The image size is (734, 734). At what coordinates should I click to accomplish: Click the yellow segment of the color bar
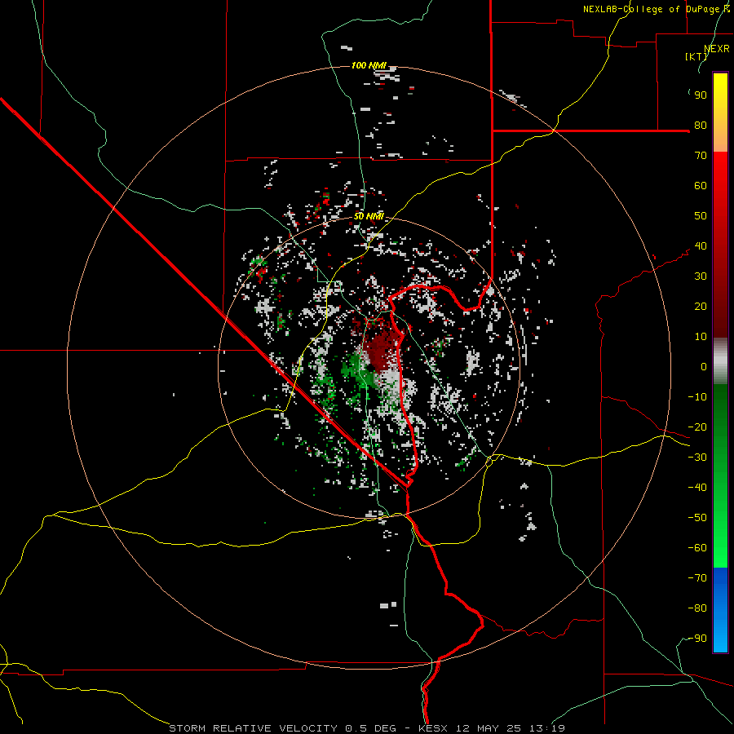click(x=720, y=113)
